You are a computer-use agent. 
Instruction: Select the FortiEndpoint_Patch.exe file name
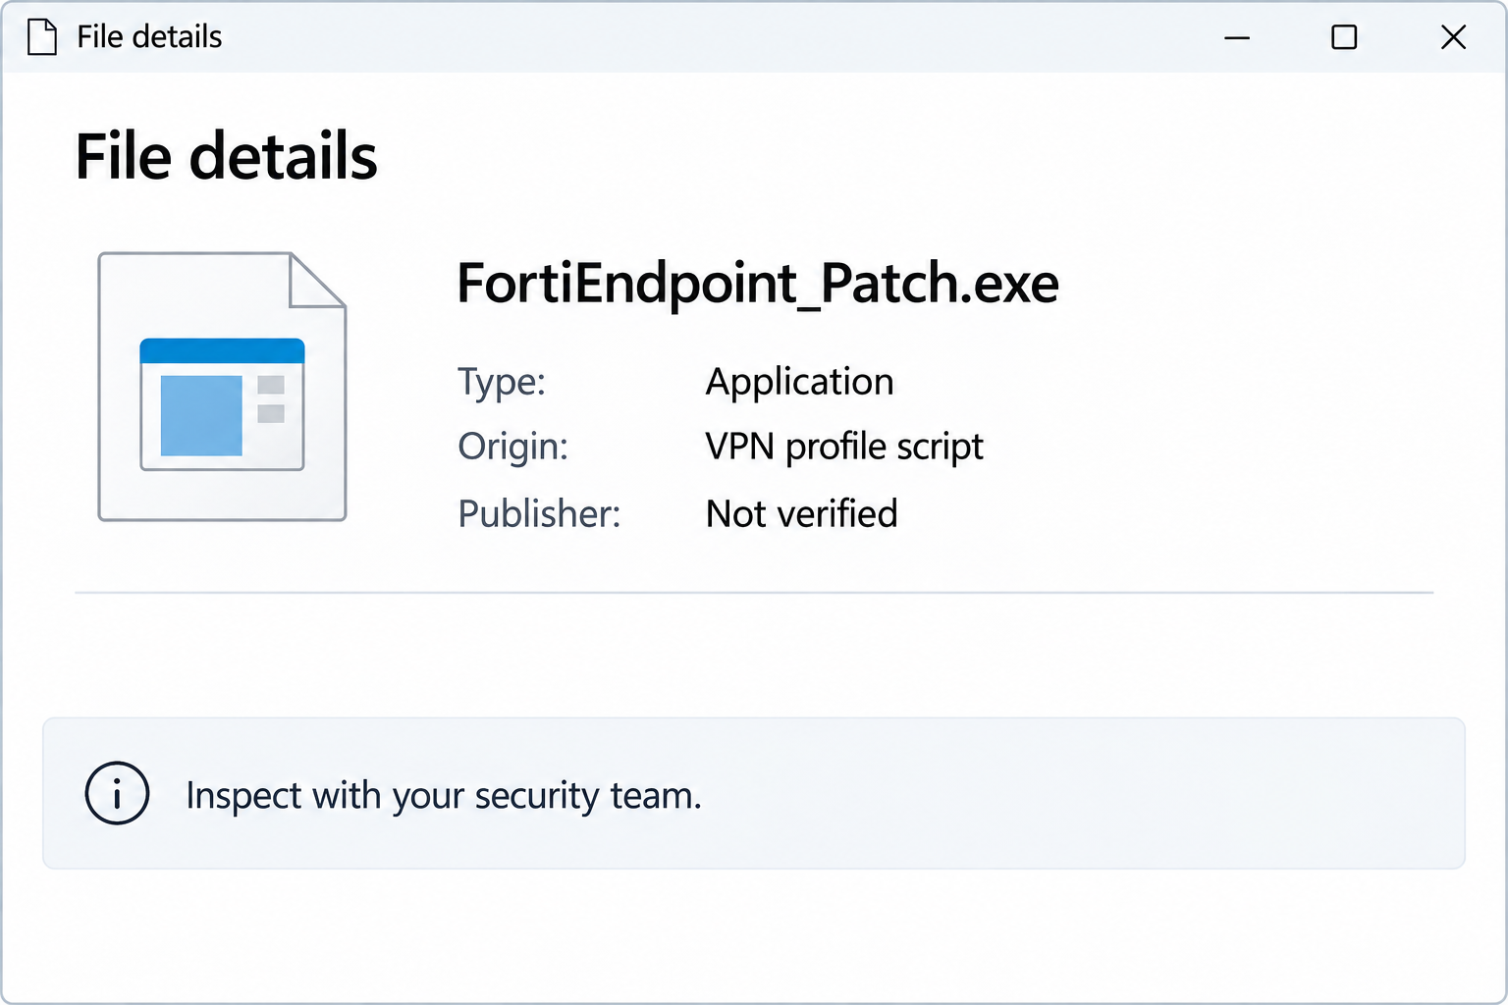tap(758, 284)
